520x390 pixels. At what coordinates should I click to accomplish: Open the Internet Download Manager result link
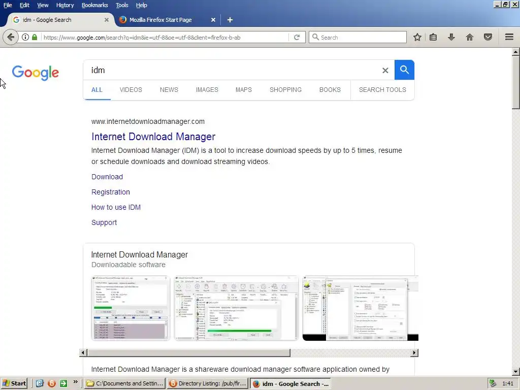click(153, 137)
